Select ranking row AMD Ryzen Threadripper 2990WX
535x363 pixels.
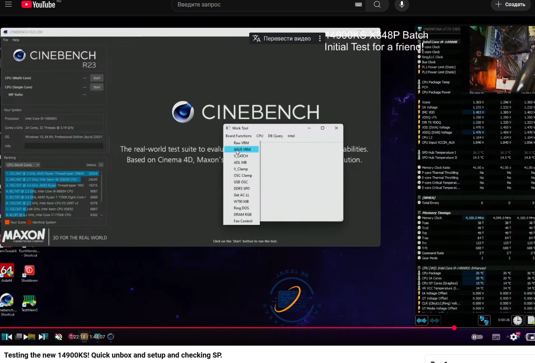pyautogui.click(x=52, y=174)
